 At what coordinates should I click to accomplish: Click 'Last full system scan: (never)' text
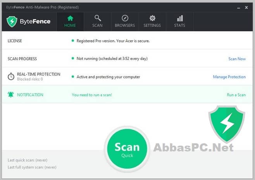(x=32, y=167)
